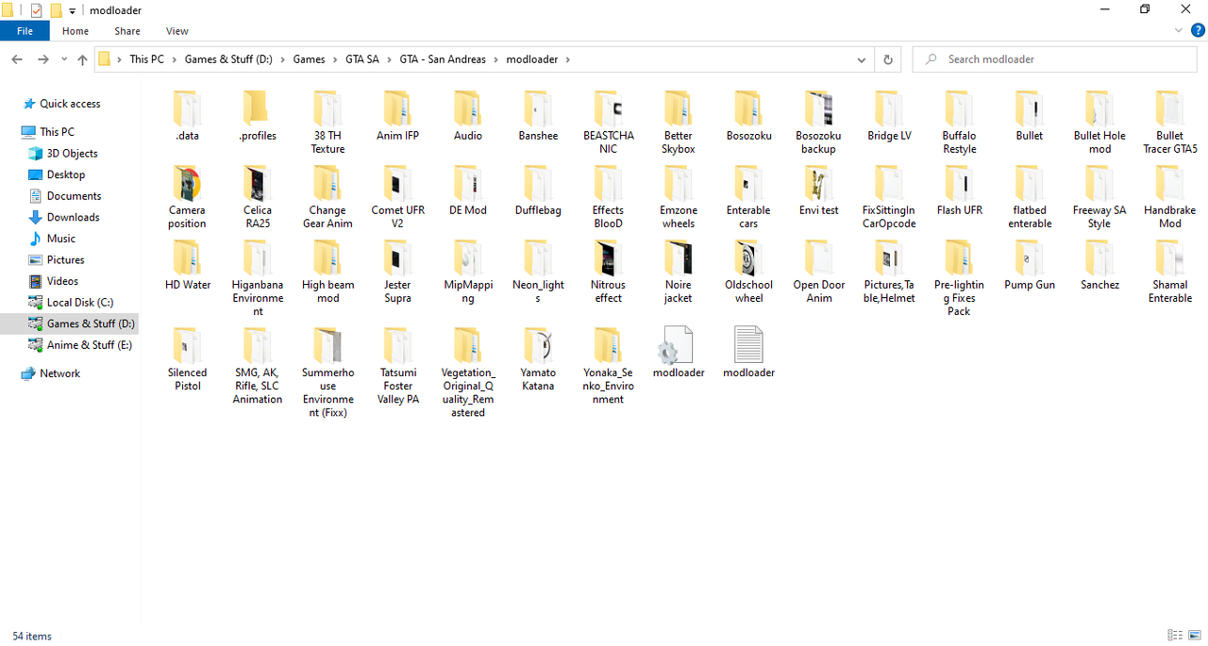The height and width of the screenshot is (646, 1208).
Task: Click the quick access properties checkmark icon
Action: 37,10
